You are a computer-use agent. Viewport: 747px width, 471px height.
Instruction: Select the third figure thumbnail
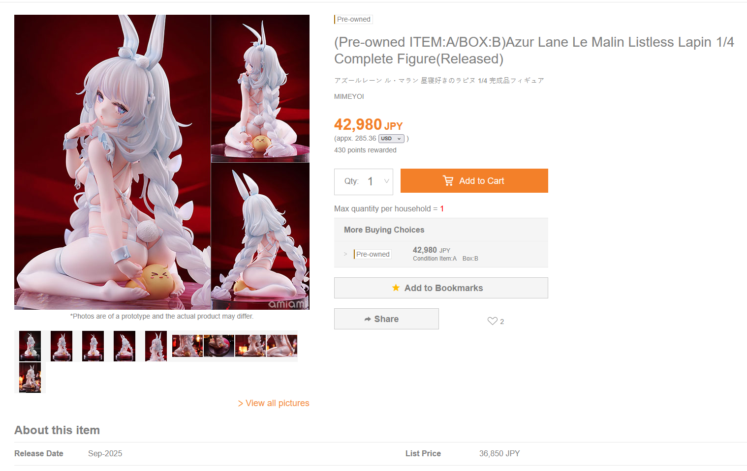93,346
